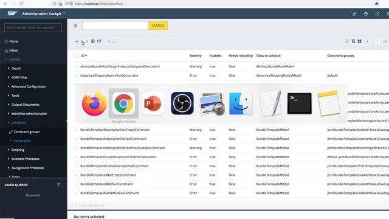This screenshot has width=389, height=219.
Task: Click the filter tree input field
Action: 33,27
